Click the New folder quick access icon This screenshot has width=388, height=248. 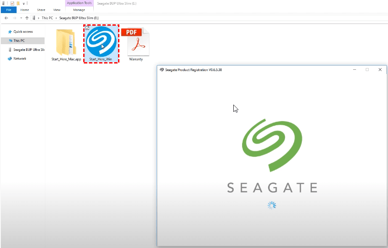(x=18, y=3)
